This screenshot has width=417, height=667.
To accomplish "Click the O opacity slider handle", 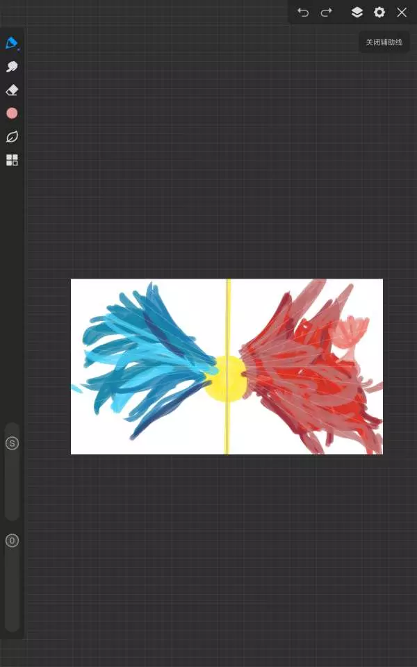I will coord(12,541).
